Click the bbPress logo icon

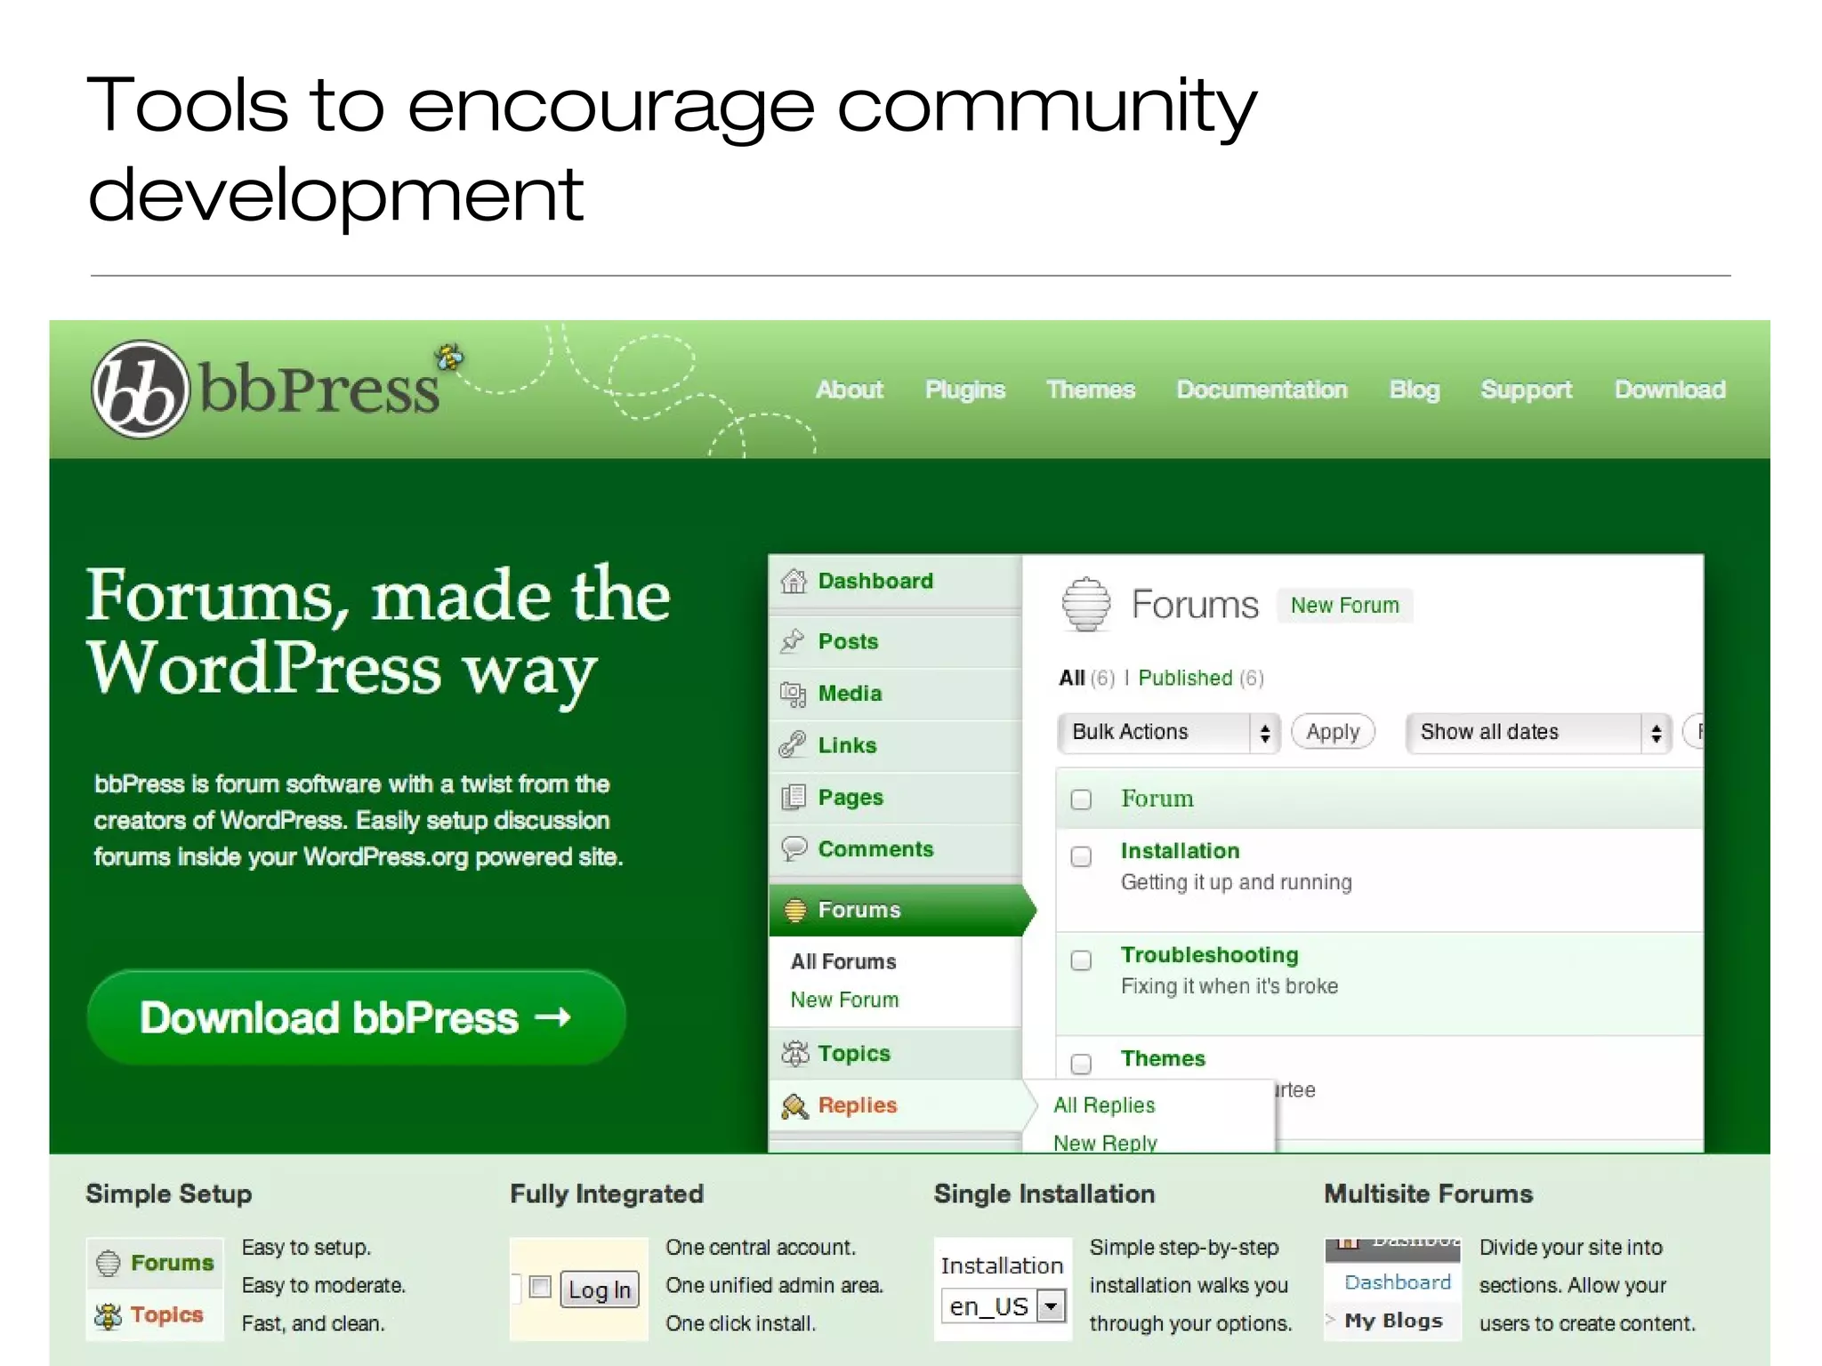[141, 390]
